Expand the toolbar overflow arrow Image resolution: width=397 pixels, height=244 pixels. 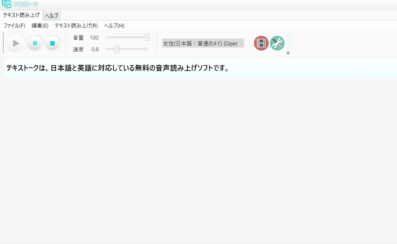(287, 53)
